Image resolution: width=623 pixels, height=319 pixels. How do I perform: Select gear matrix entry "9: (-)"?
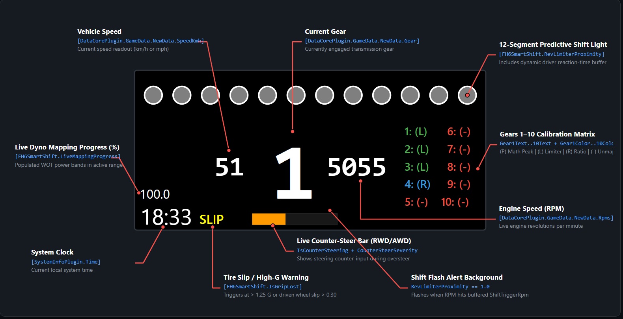[459, 184]
